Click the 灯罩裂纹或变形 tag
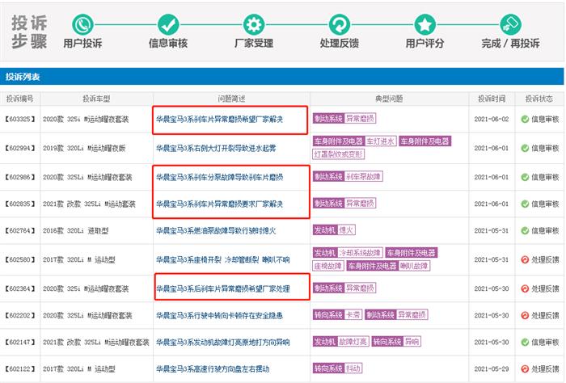This screenshot has height=383, width=566. [338, 154]
